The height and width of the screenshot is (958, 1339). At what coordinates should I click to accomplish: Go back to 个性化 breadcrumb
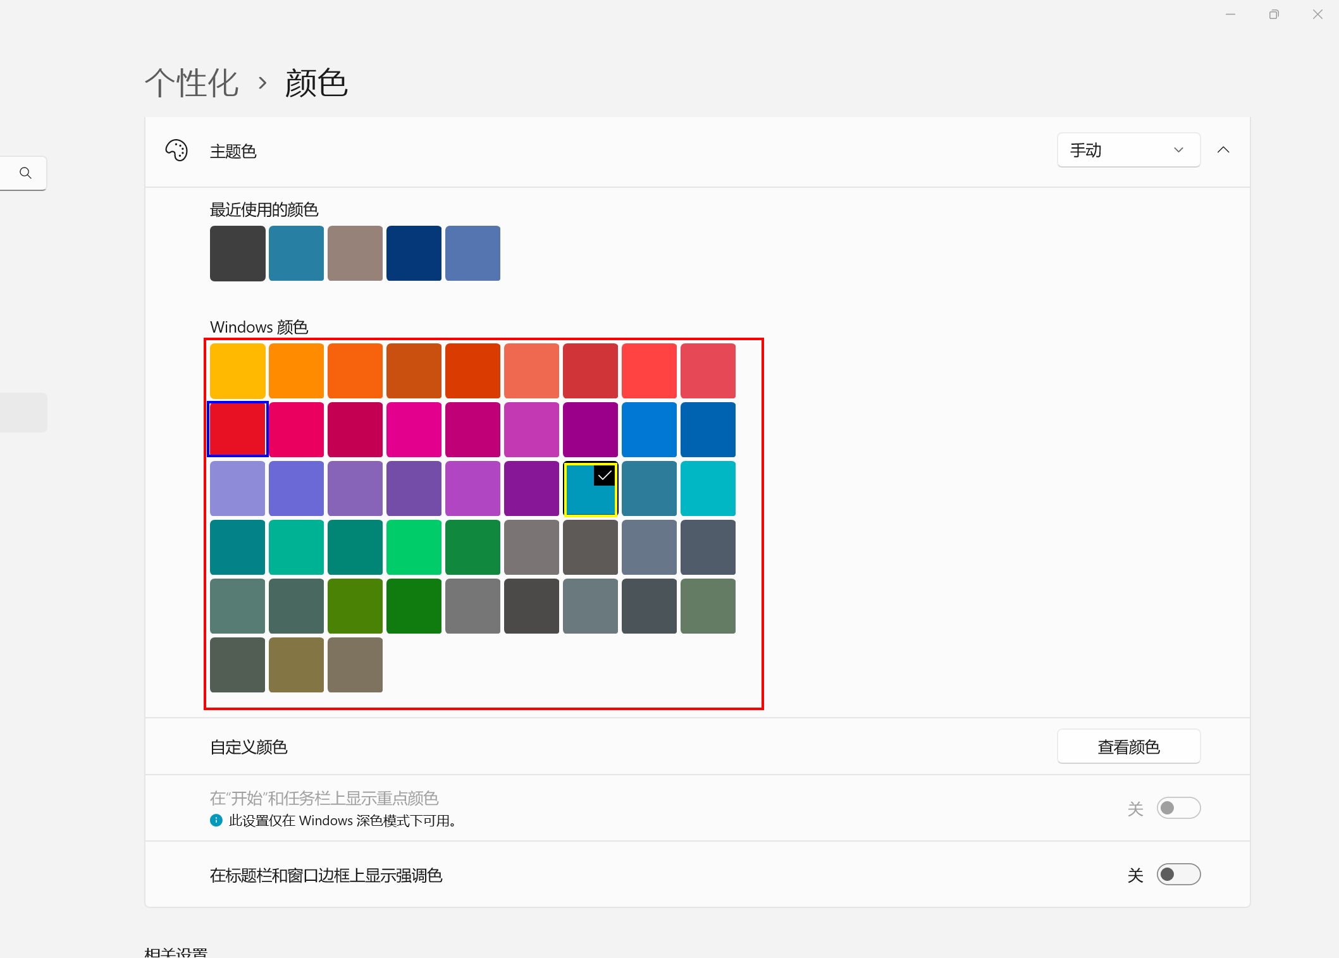[192, 83]
